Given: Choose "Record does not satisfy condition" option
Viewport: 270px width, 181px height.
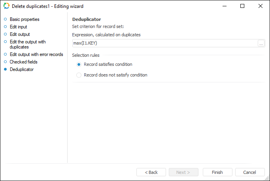Looking at the screenshot, I should (79, 75).
